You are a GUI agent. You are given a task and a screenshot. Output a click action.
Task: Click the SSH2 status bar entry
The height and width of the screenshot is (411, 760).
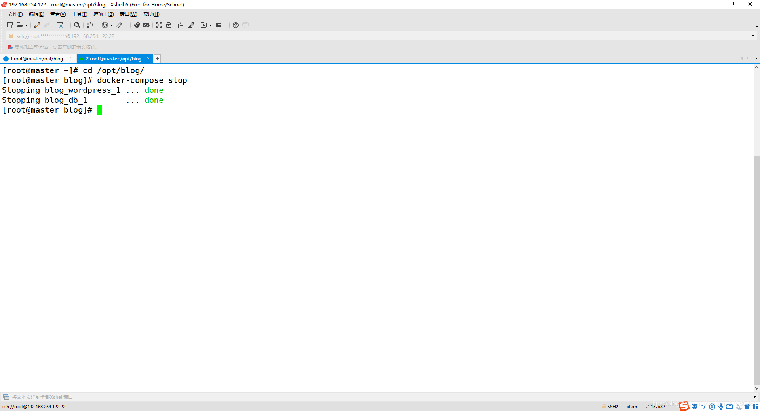tap(610, 407)
